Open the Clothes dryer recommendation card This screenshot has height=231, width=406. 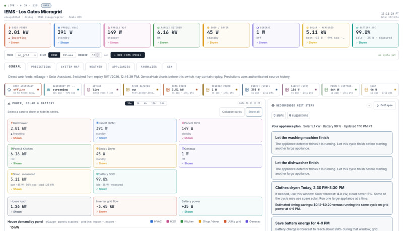[x=331, y=198]
